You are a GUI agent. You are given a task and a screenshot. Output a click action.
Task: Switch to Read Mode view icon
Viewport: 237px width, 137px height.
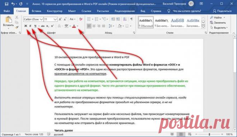click(x=172, y=134)
